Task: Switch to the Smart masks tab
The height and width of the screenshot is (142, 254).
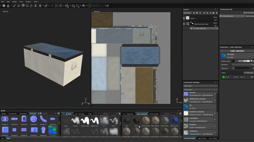Action: coord(154,114)
